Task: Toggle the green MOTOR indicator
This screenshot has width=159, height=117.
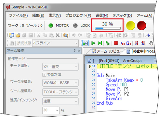Action: [x=51, y=26]
